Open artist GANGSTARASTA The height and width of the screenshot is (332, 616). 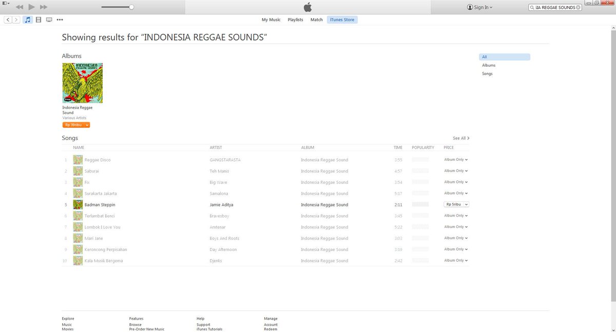click(225, 160)
